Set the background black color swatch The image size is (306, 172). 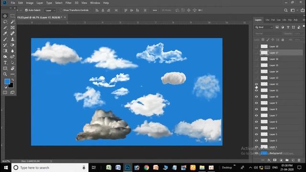coord(11,86)
